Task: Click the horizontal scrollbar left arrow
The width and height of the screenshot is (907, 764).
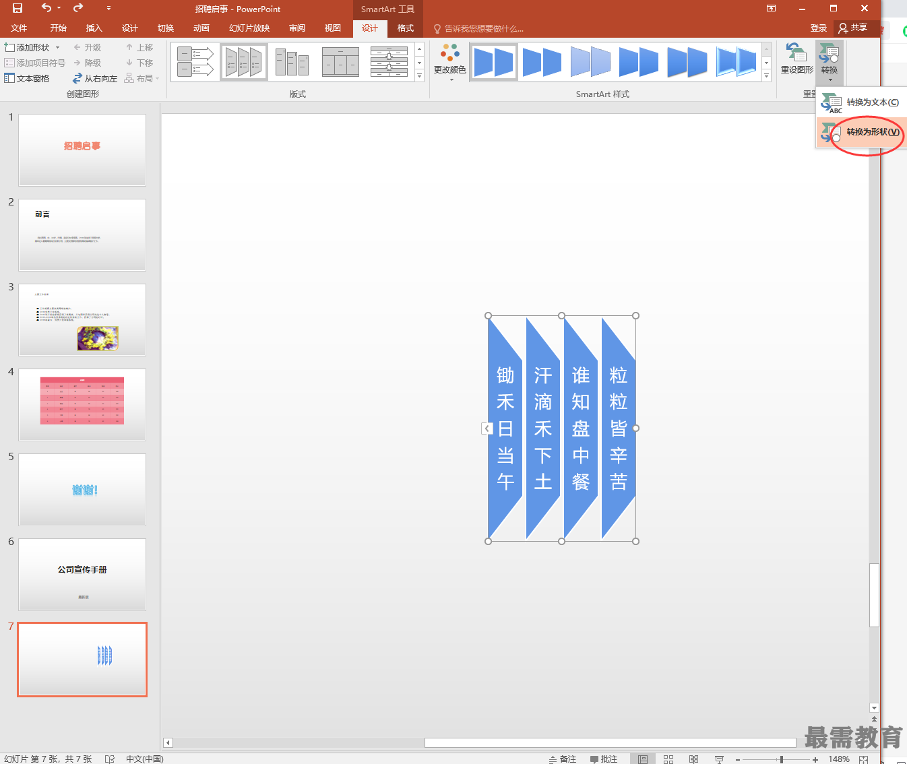Action: [x=168, y=742]
